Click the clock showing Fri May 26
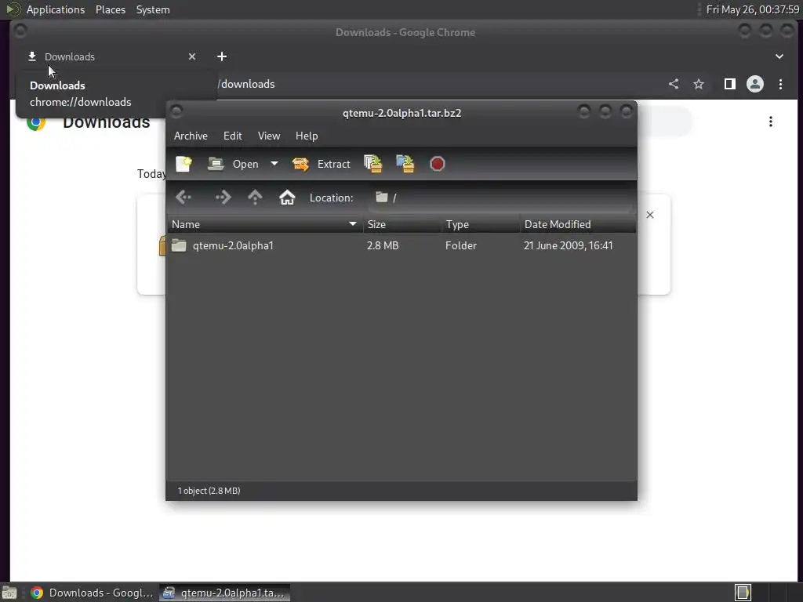 (752, 9)
